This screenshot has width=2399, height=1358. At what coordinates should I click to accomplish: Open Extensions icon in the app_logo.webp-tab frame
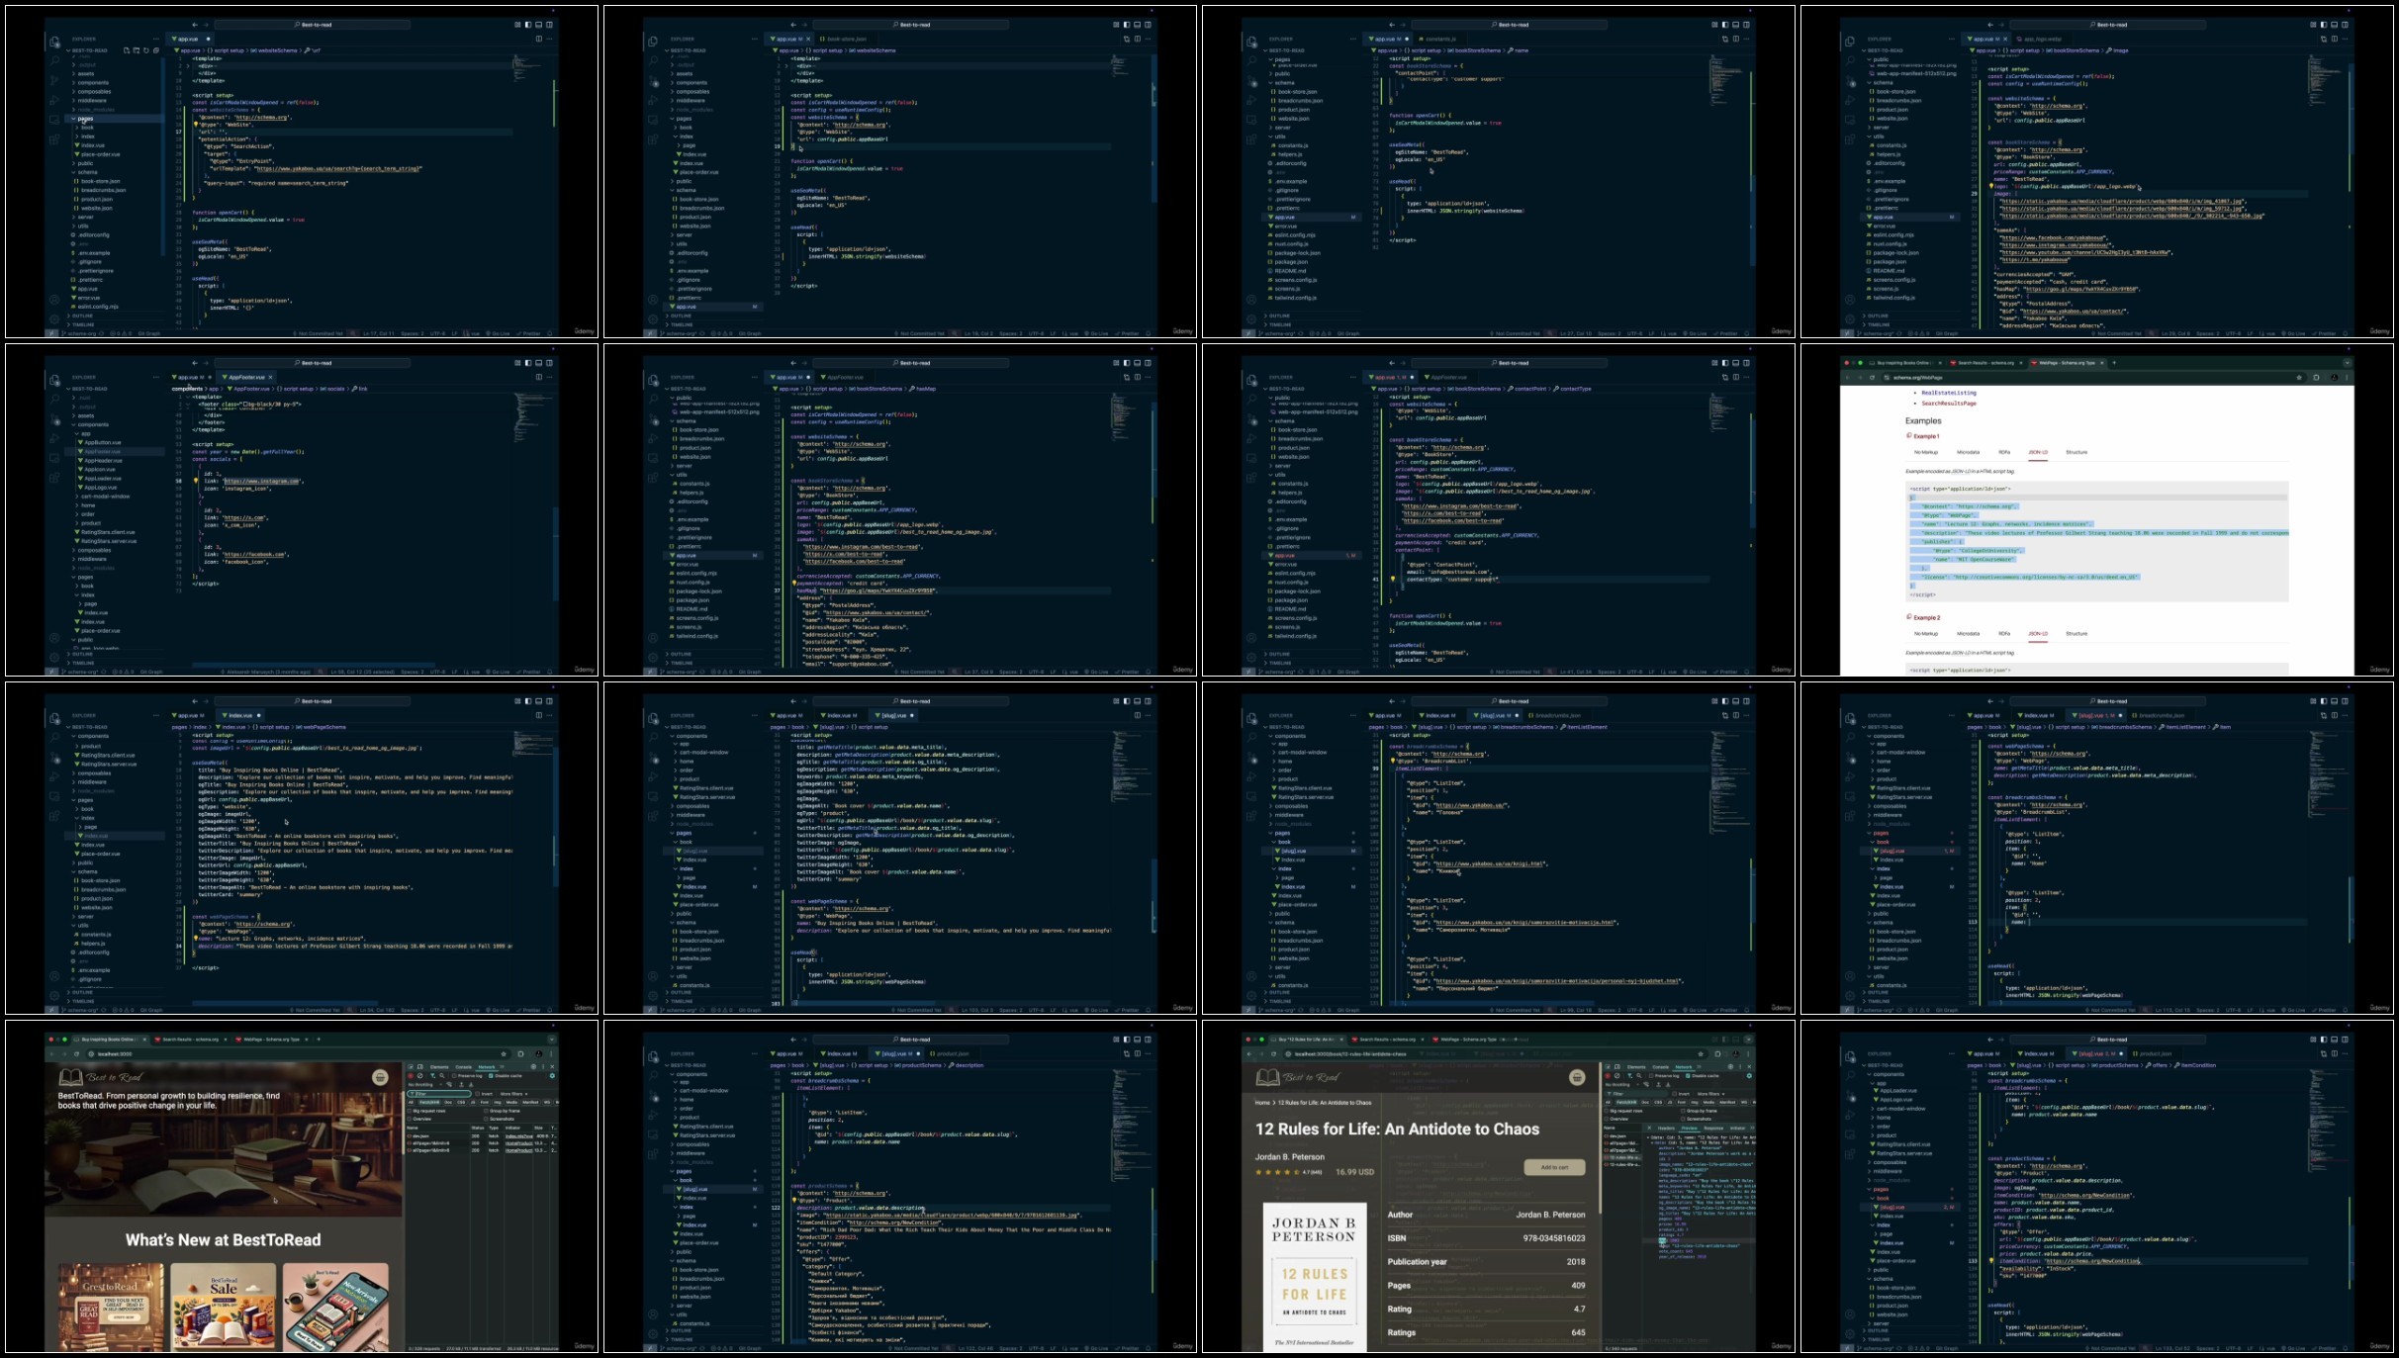coord(1850,139)
